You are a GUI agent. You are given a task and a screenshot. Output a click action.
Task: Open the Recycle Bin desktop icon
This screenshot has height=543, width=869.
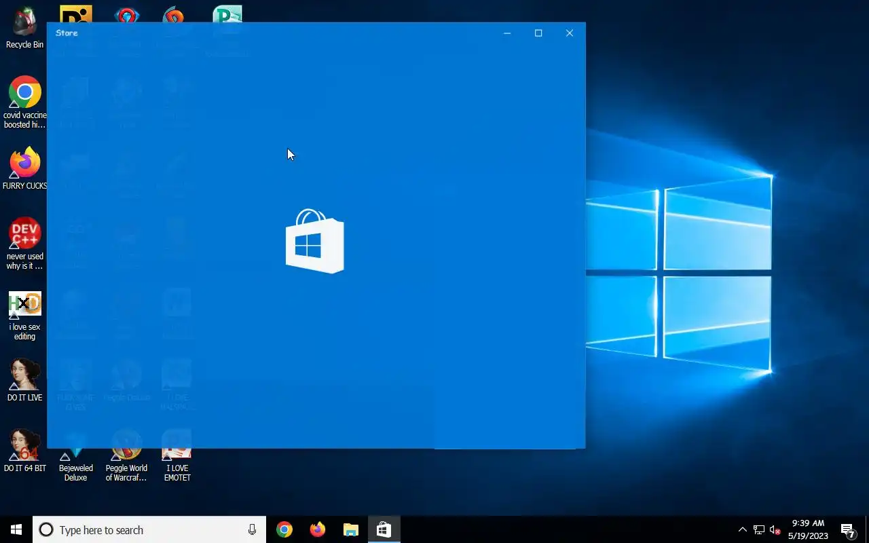tap(24, 29)
